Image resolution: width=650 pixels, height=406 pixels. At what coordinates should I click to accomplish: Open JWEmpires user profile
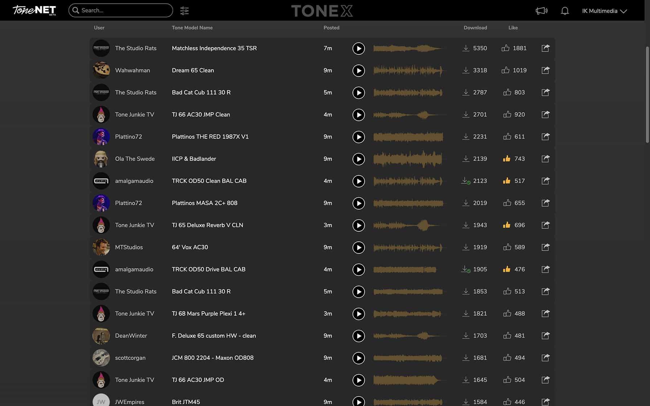click(x=129, y=402)
